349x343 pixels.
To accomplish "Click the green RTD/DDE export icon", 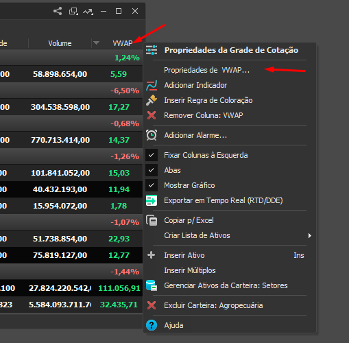I will pyautogui.click(x=152, y=200).
